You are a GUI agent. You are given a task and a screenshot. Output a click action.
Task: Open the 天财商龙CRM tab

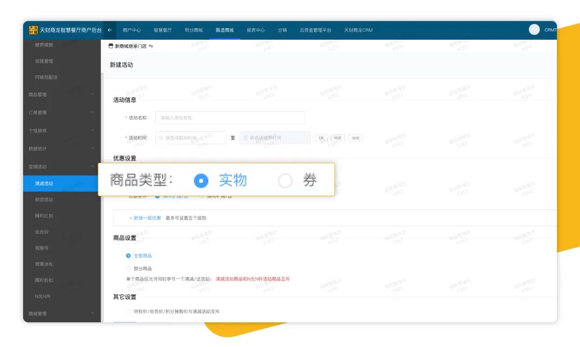pos(358,30)
